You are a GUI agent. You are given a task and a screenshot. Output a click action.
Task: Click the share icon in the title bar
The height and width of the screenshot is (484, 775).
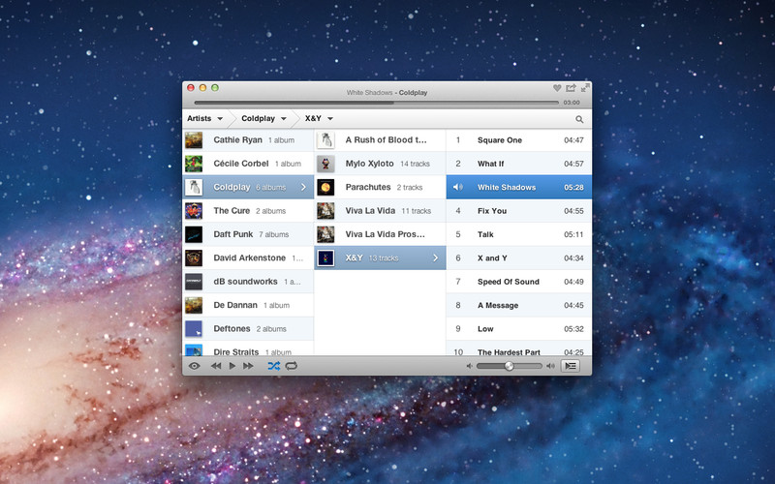[571, 88]
